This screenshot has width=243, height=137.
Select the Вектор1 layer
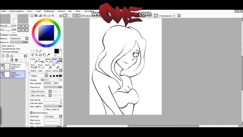[13, 67]
